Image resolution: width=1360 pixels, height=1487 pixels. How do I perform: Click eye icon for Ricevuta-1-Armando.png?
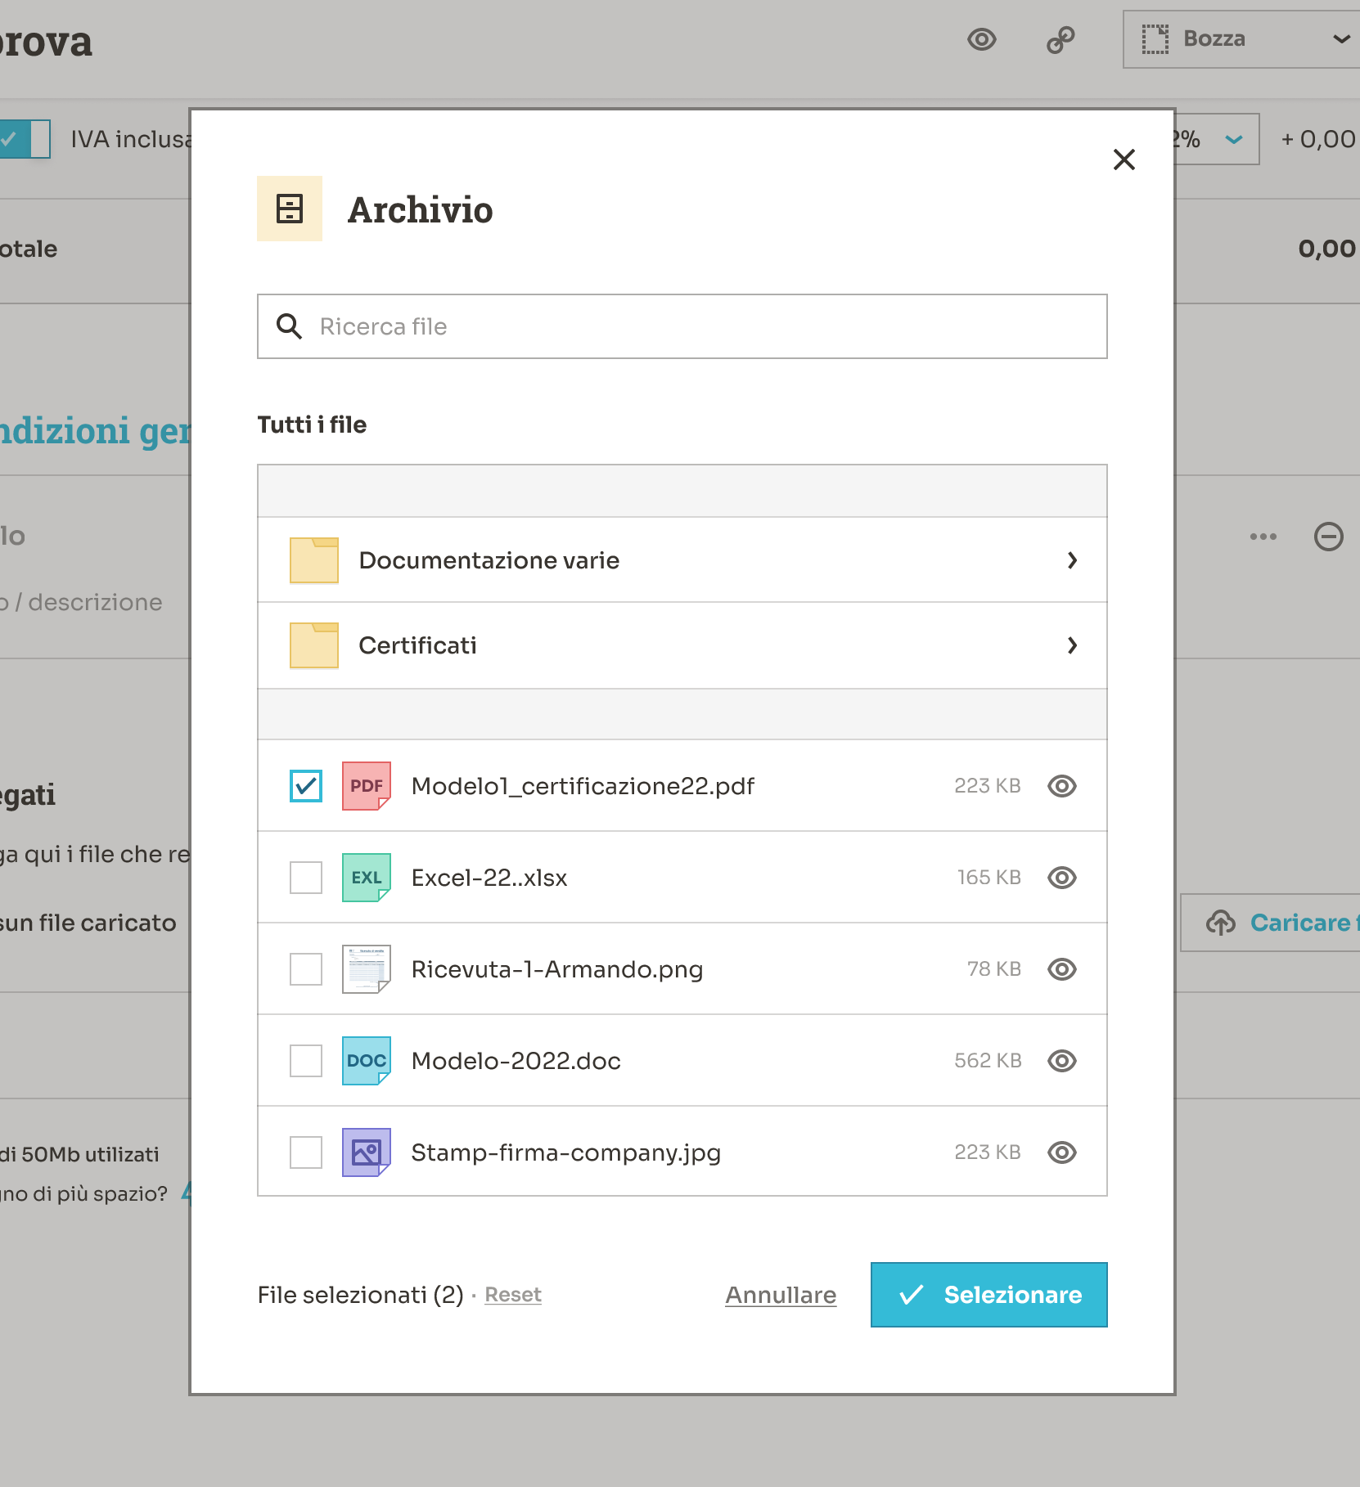pyautogui.click(x=1061, y=969)
